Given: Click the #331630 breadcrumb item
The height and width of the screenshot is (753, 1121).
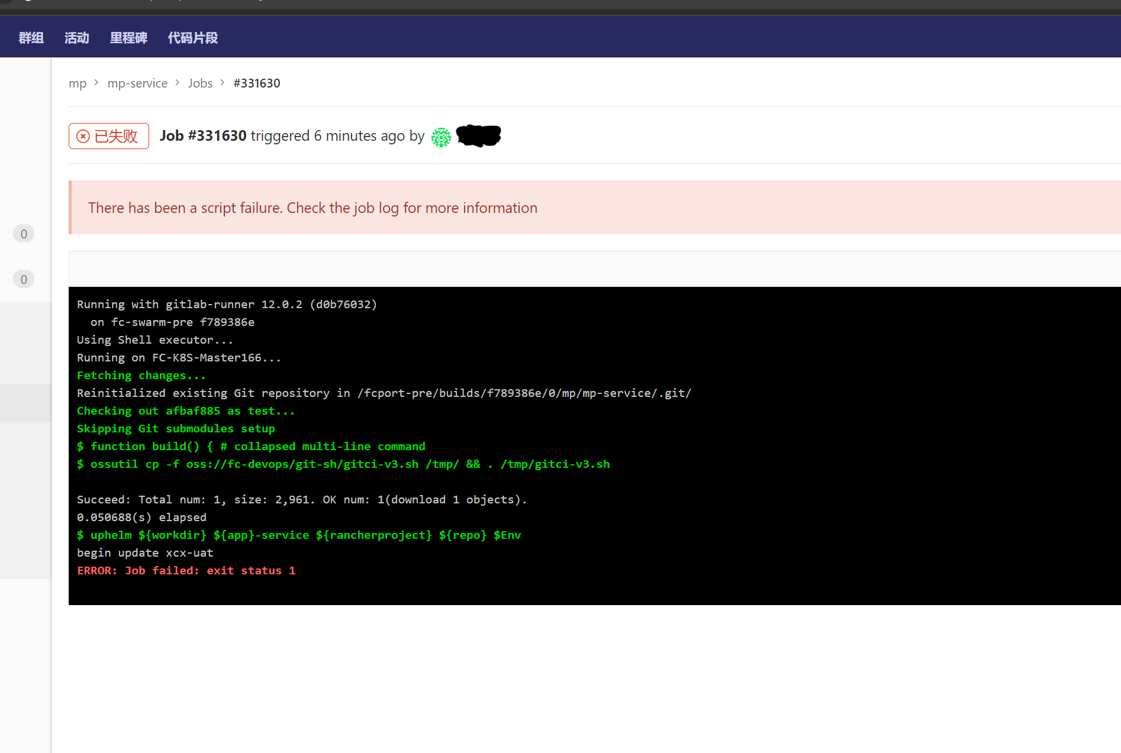Looking at the screenshot, I should [257, 83].
